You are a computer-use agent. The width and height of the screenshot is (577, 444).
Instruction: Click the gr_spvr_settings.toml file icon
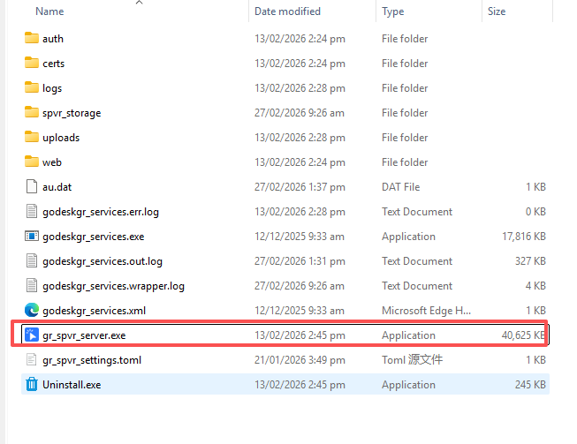pos(32,360)
